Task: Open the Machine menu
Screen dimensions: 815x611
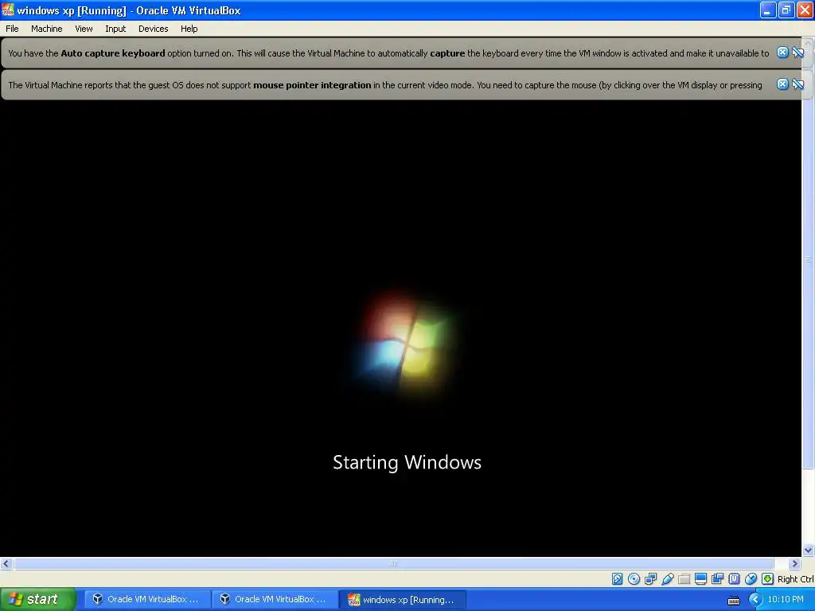Action: (x=47, y=29)
